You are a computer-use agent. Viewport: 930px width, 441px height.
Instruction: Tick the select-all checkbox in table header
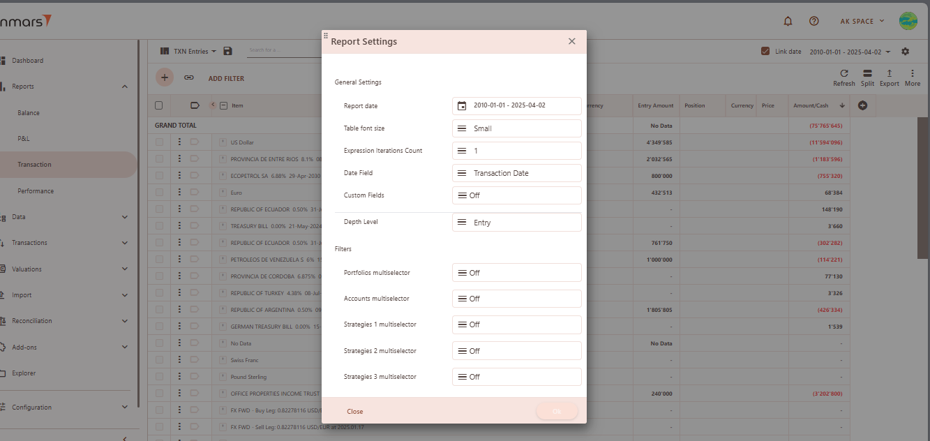click(x=158, y=105)
